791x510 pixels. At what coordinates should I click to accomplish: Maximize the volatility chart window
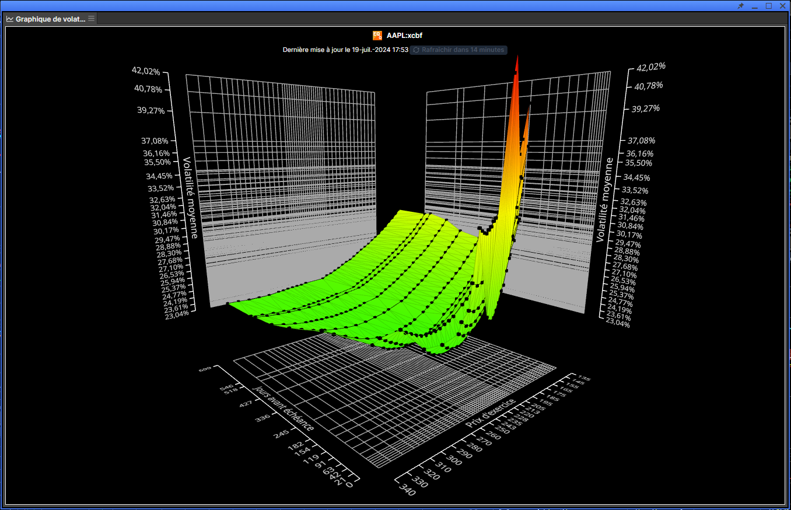[x=769, y=6]
